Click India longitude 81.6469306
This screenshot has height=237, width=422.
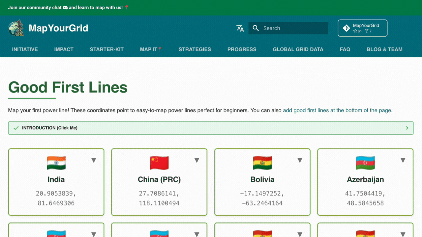click(56, 203)
